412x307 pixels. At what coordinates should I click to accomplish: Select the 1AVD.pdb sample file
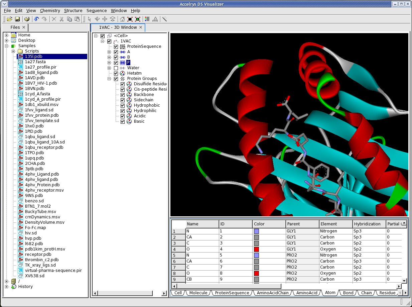[34, 78]
